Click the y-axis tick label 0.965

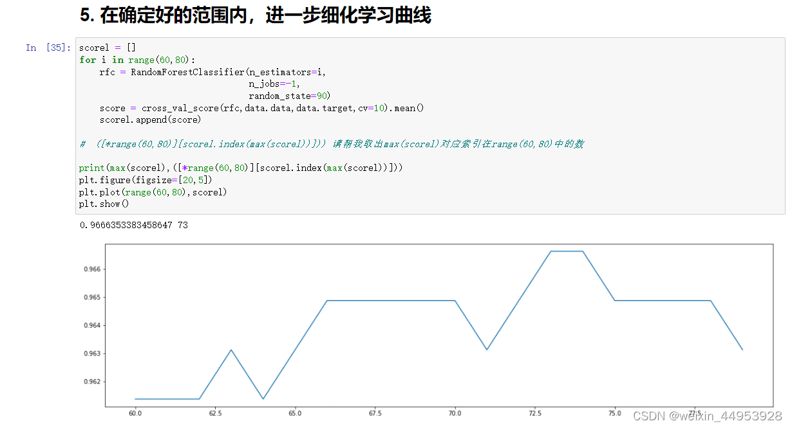[93, 297]
